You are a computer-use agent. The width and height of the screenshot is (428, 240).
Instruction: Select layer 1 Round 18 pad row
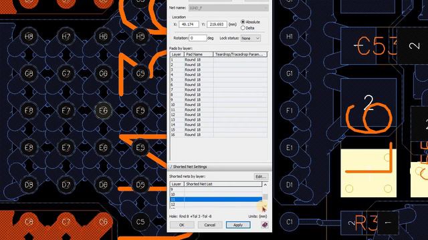pos(219,59)
